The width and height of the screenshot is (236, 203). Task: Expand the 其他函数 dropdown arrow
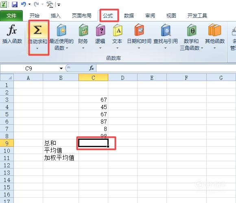point(214,48)
